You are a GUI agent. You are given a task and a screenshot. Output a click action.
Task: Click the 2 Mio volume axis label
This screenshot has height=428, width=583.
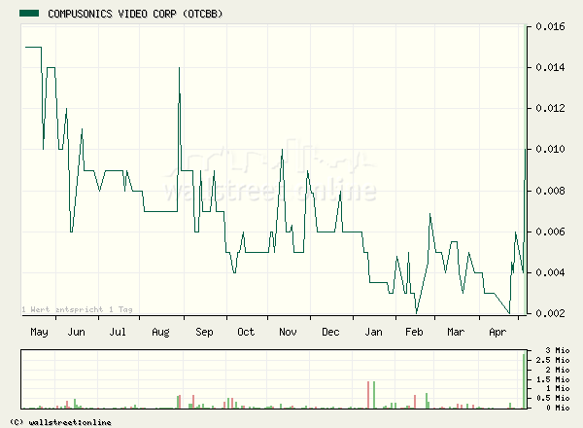pos(558,370)
